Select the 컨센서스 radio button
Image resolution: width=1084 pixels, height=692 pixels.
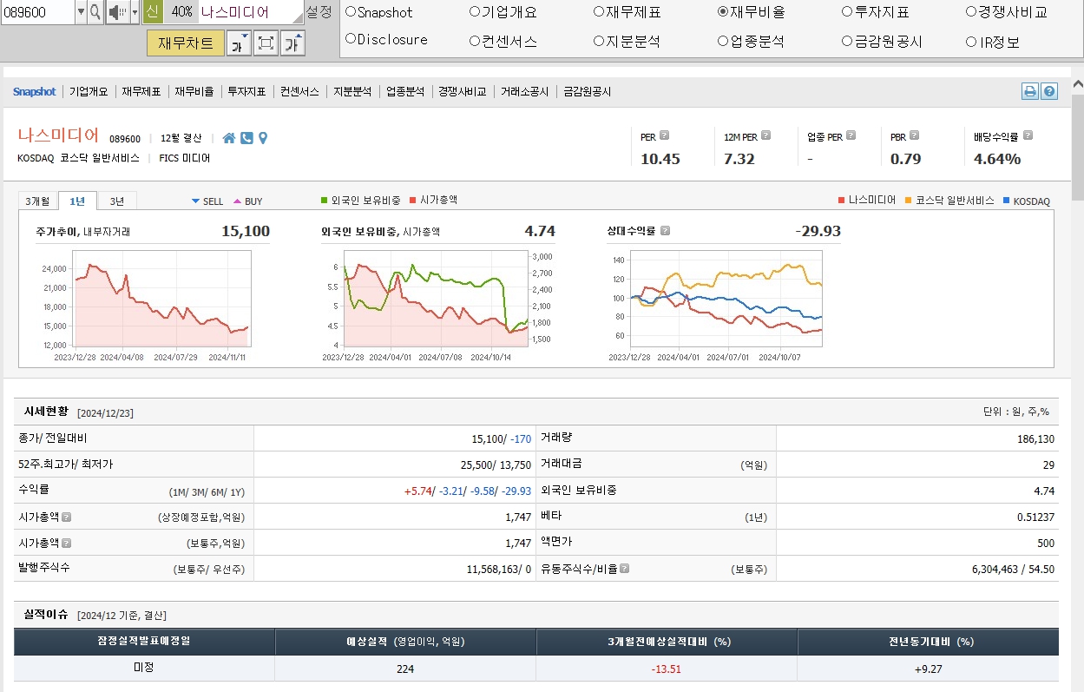click(475, 40)
